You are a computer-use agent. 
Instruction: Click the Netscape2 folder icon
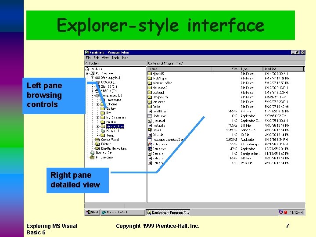pos(150,88)
